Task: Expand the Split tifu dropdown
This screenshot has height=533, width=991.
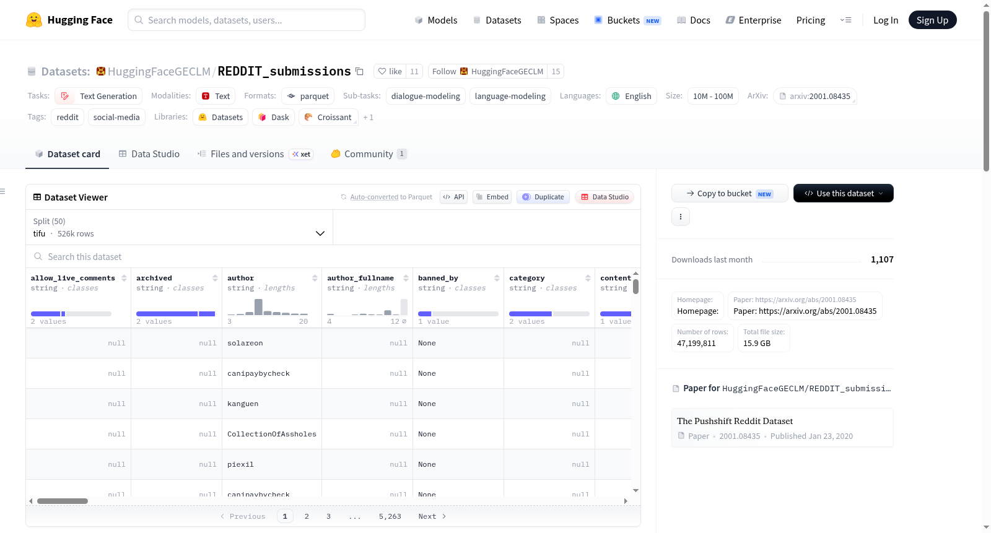Action: [x=179, y=227]
